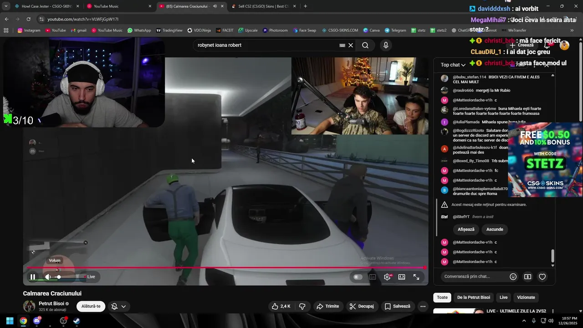Select the Live filter chip
The image size is (583, 328).
pyautogui.click(x=503, y=297)
